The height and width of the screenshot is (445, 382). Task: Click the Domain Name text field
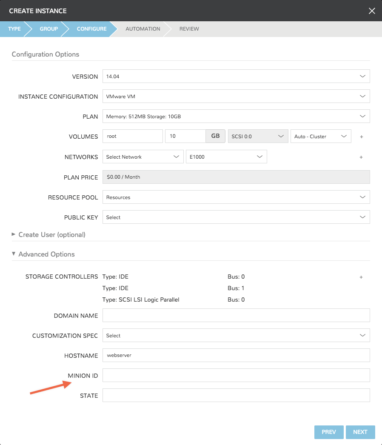(236, 316)
